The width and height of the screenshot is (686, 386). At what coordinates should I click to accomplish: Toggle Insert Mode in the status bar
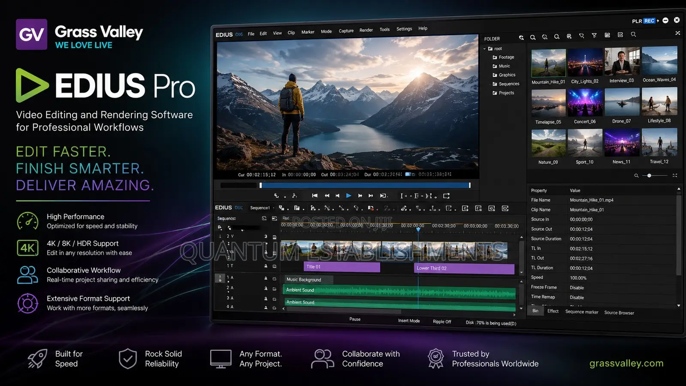click(409, 321)
